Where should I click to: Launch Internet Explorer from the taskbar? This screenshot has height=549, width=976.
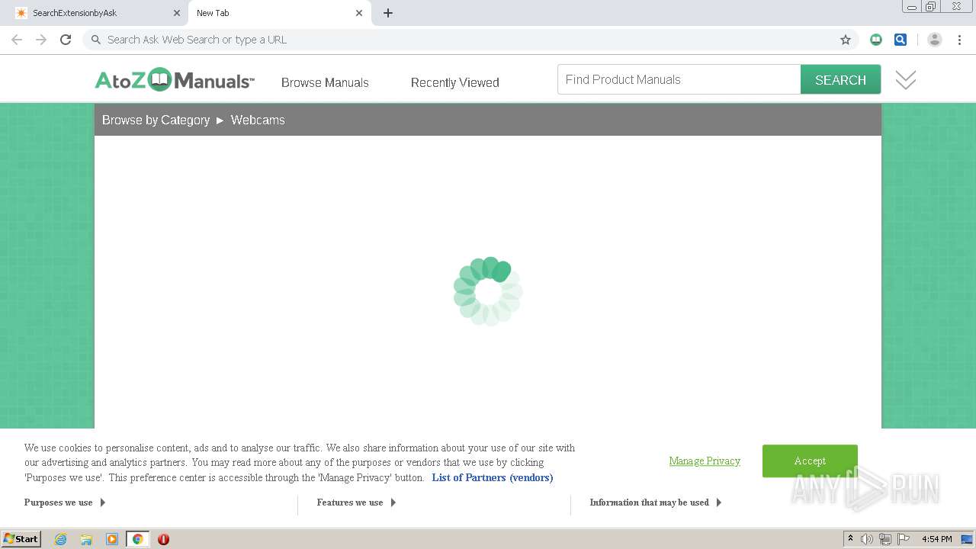[x=61, y=539]
